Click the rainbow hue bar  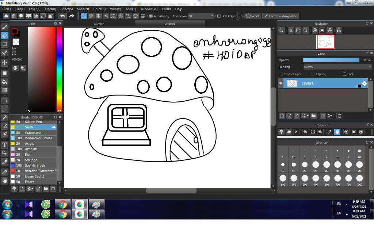pos(60,69)
